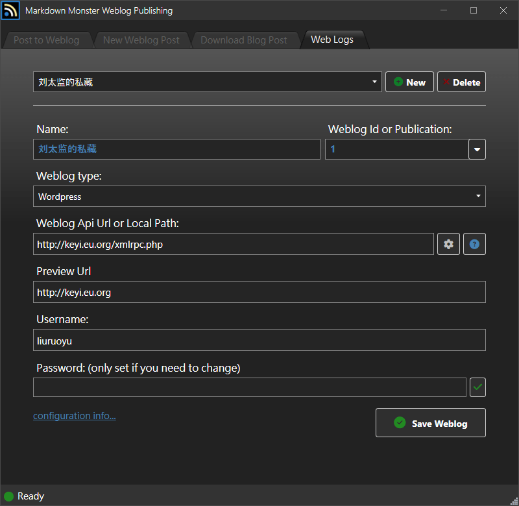Click the Preview Url input field
This screenshot has height=506, width=519.
coord(259,292)
